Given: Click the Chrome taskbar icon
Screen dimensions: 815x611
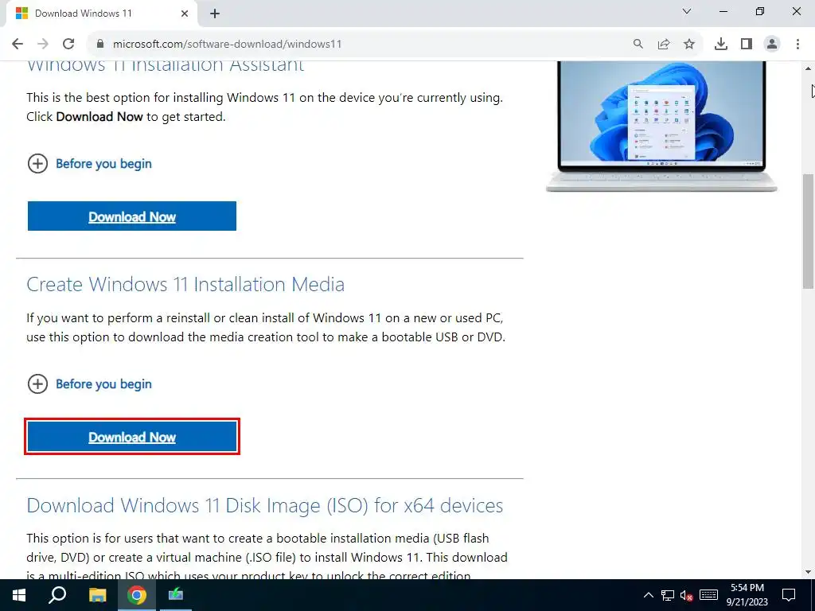Looking at the screenshot, I should 137,595.
